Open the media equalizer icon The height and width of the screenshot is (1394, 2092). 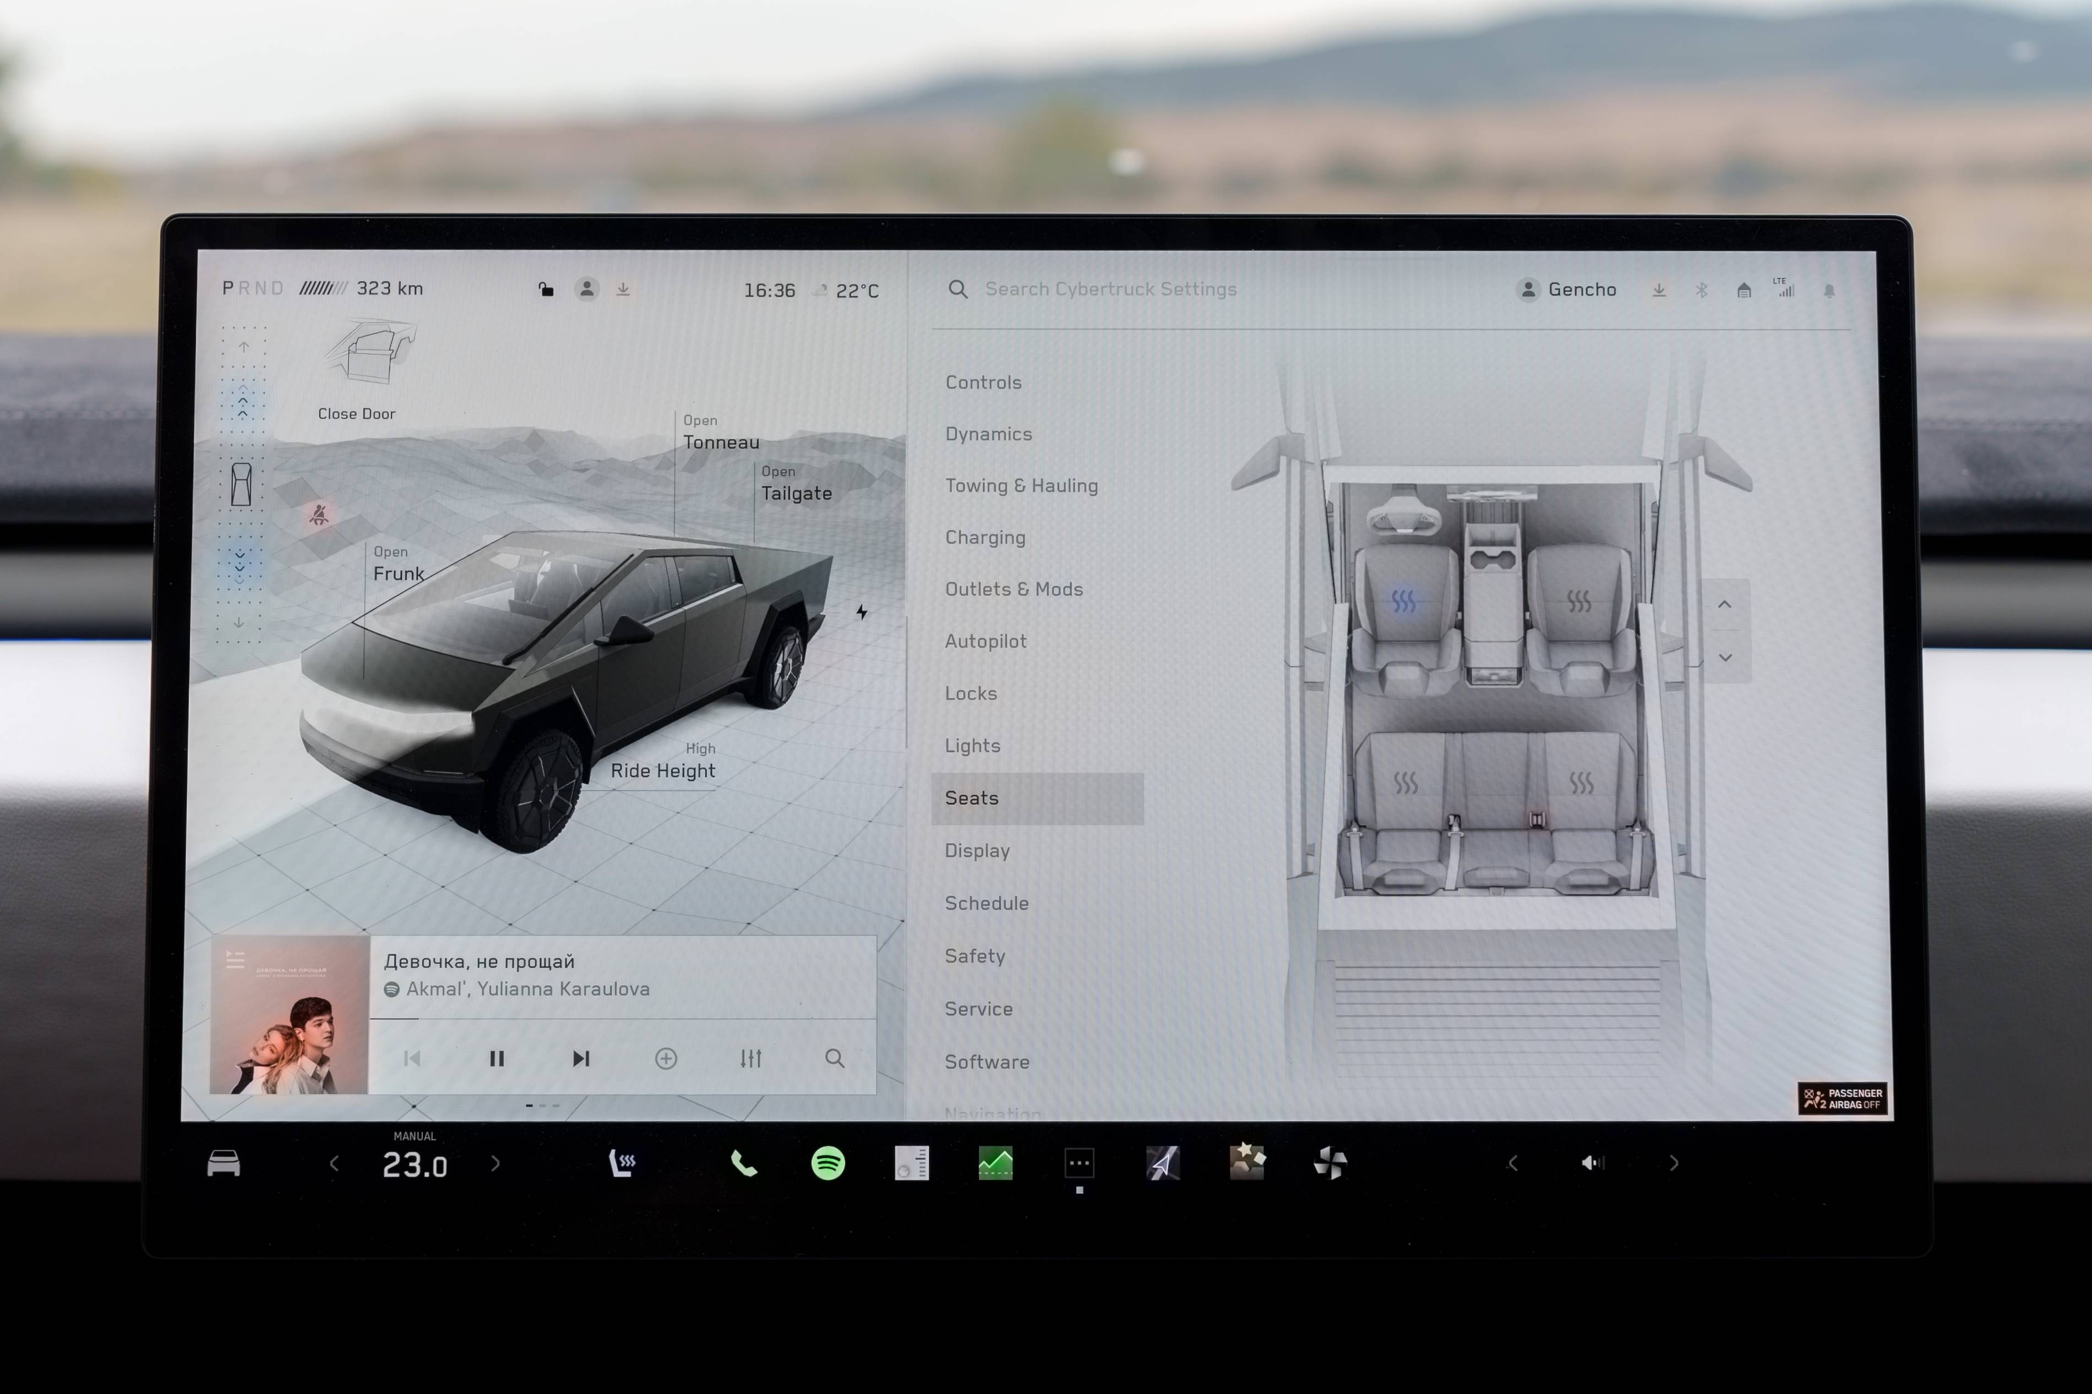(x=750, y=1058)
